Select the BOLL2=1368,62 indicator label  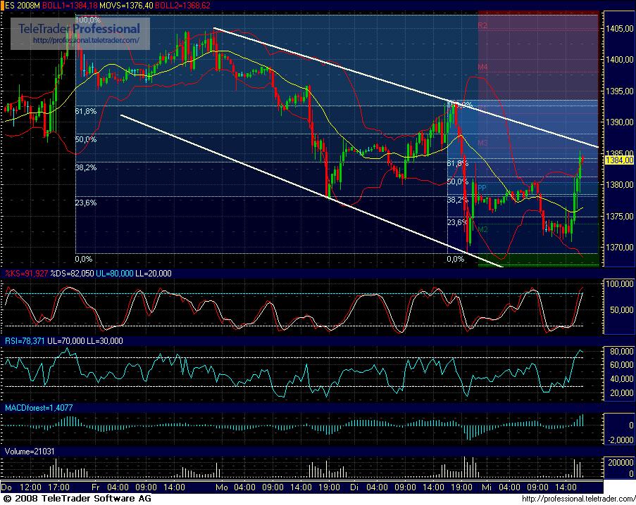[183, 5]
